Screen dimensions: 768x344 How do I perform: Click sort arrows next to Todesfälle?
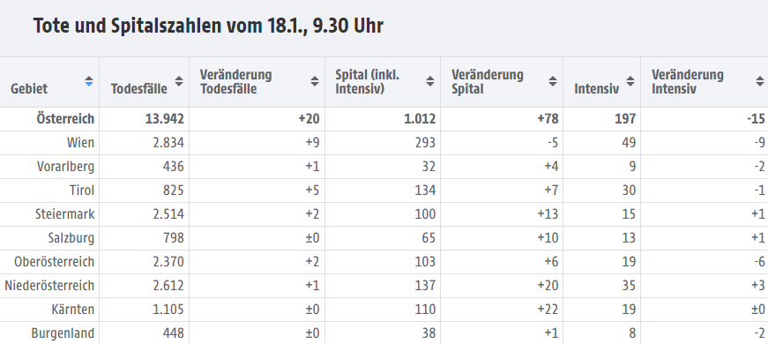179,81
